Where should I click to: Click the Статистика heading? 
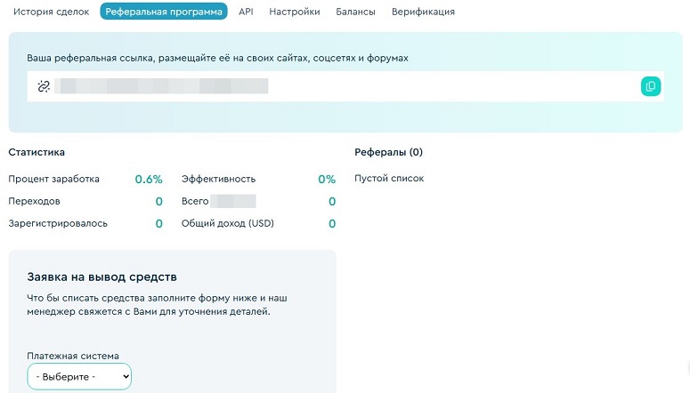point(37,152)
